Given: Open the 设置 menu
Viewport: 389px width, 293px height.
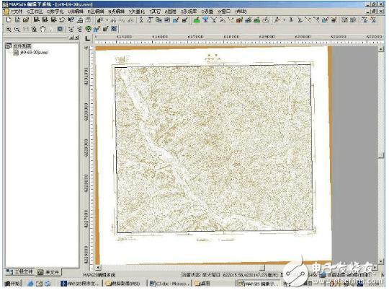Looking at the screenshot, I should pyautogui.click(x=207, y=12).
